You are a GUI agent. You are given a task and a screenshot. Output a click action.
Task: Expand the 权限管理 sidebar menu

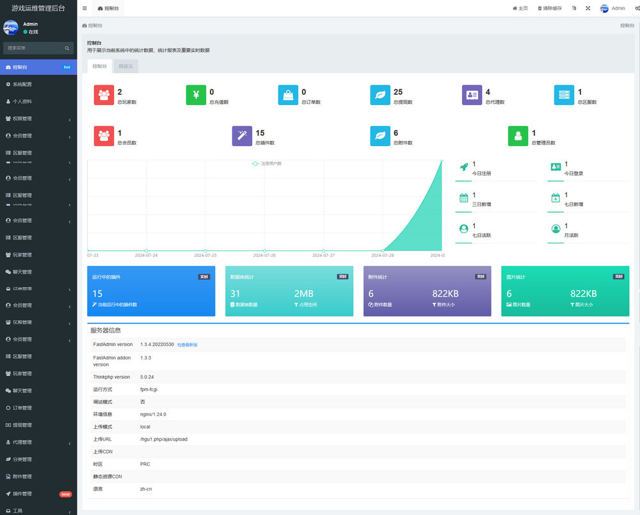point(38,119)
